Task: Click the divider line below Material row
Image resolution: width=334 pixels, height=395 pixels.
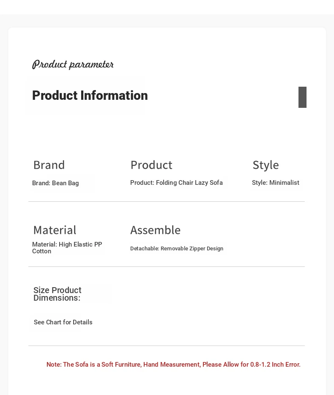Action: pos(167,267)
